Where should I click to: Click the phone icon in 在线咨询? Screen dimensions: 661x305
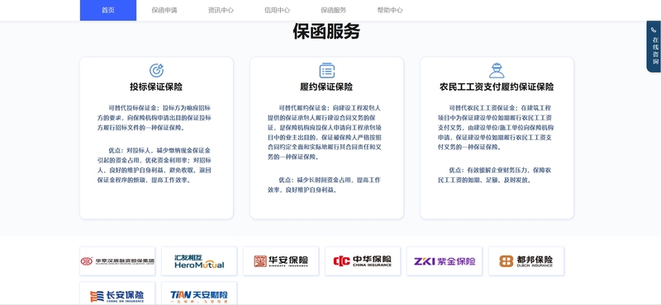coord(654,30)
